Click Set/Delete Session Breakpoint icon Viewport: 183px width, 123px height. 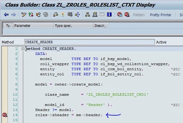tap(120, 15)
